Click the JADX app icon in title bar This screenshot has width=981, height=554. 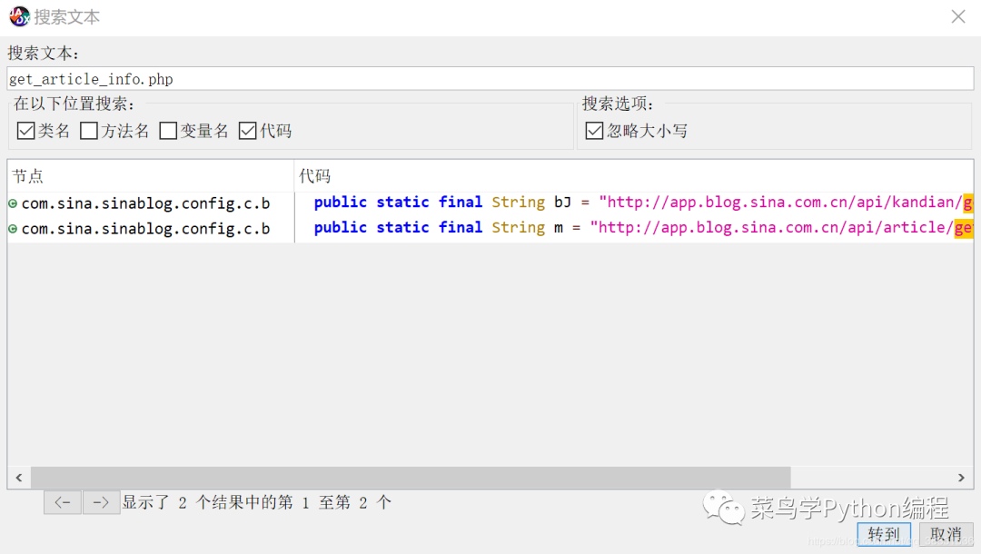point(19,17)
